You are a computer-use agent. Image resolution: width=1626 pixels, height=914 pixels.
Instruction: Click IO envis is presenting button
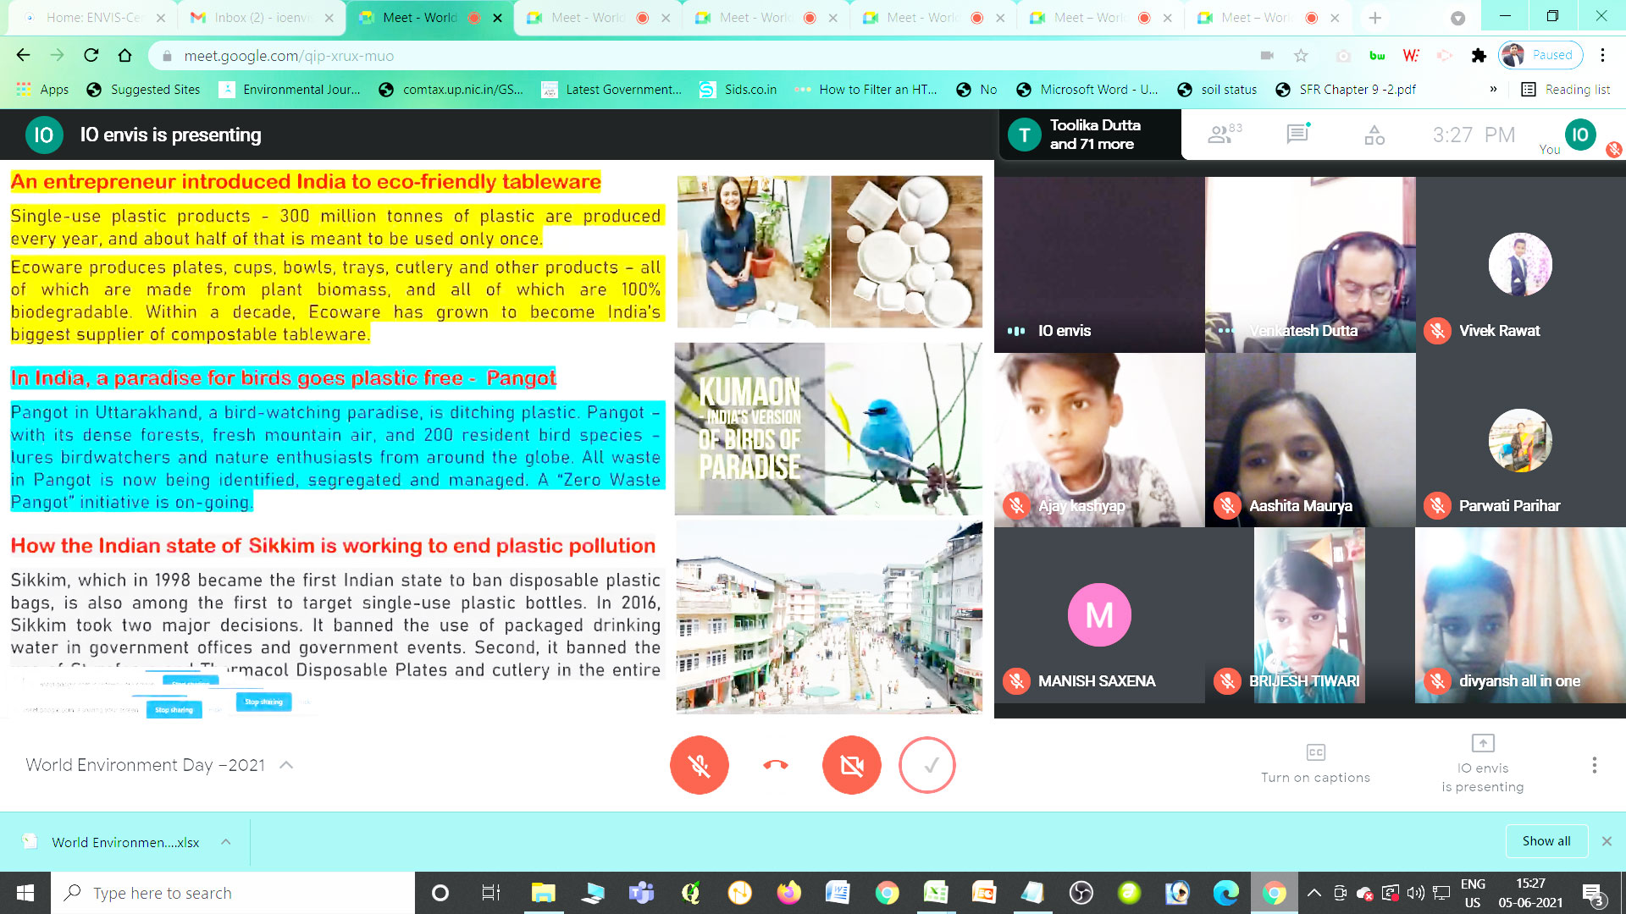[x=1482, y=764]
